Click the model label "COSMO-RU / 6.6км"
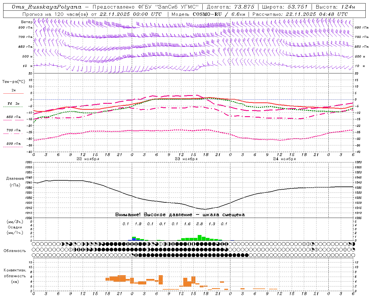370x296 pixels. [219, 14]
